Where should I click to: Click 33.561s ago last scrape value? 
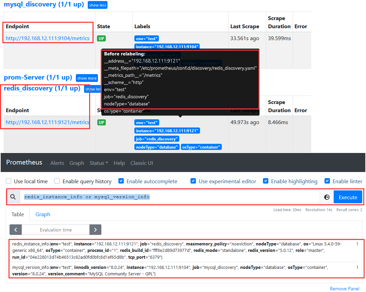pos(245,38)
